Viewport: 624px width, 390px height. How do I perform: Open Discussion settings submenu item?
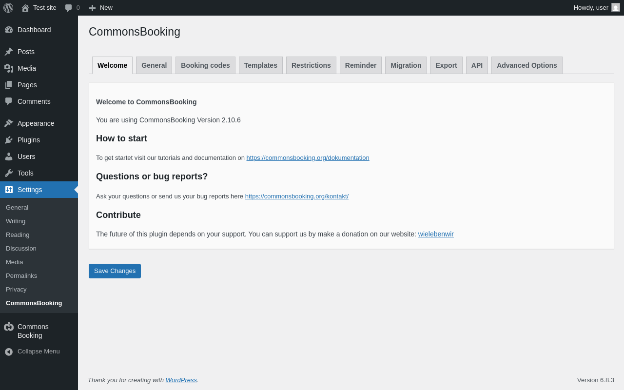coord(21,249)
